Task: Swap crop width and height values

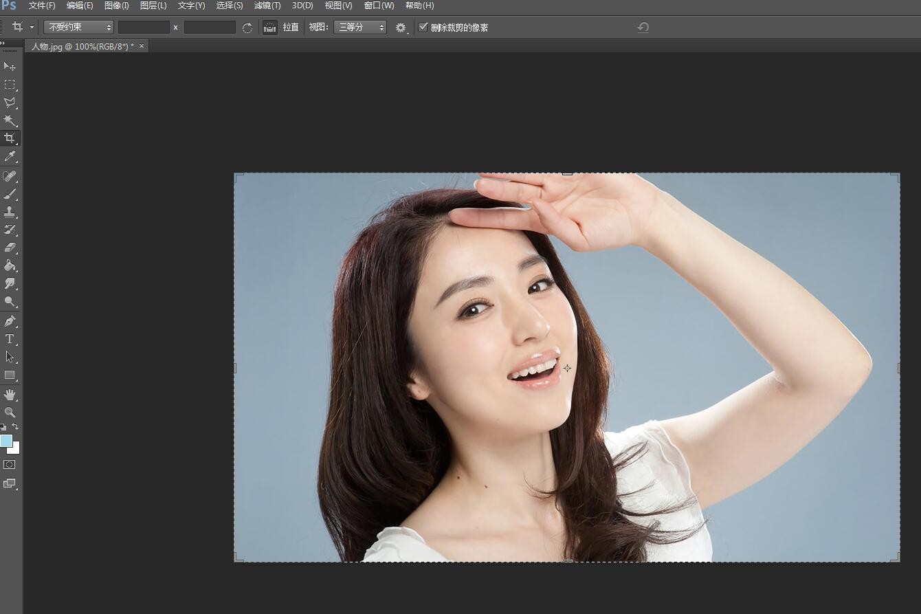Action: coord(247,28)
